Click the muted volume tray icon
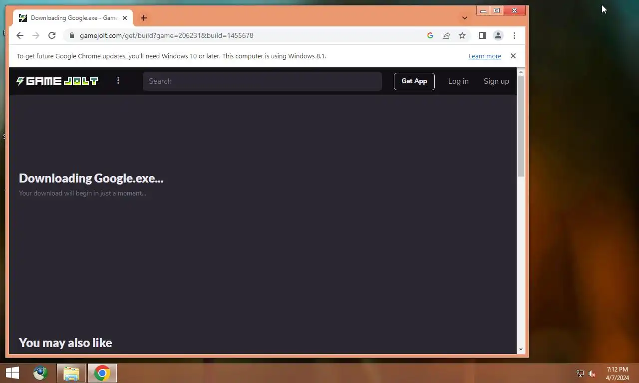Image resolution: width=639 pixels, height=383 pixels. (592, 374)
